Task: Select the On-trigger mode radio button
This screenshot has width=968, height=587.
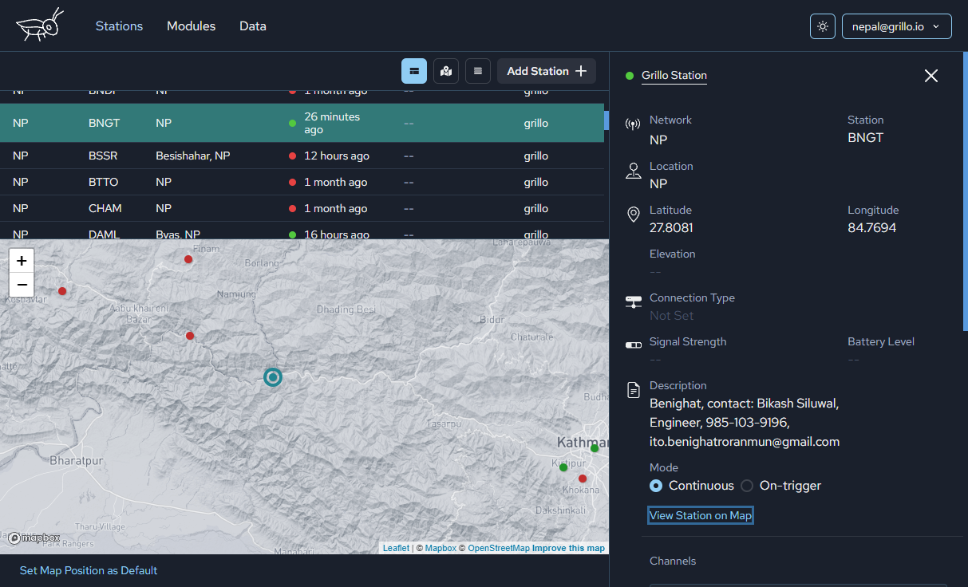Action: click(747, 486)
